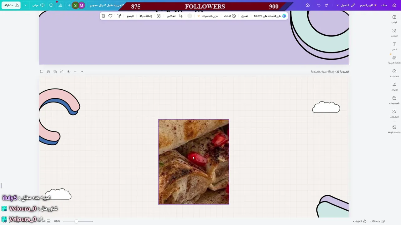
Task: Click the redo arrow
Action: point(327,5)
